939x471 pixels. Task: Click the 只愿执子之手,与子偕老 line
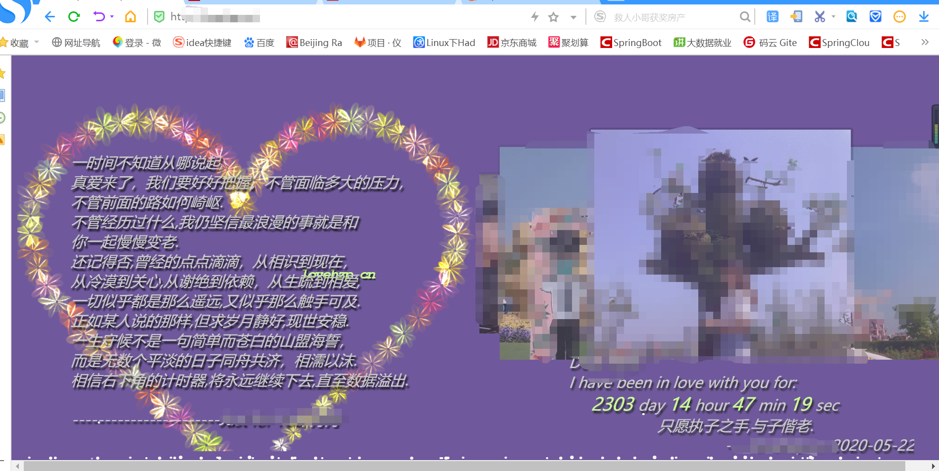(x=735, y=425)
